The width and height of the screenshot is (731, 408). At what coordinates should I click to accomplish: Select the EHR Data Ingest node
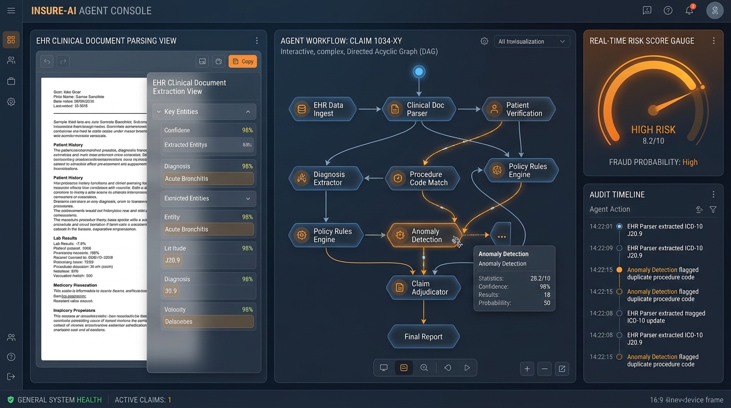click(324, 109)
